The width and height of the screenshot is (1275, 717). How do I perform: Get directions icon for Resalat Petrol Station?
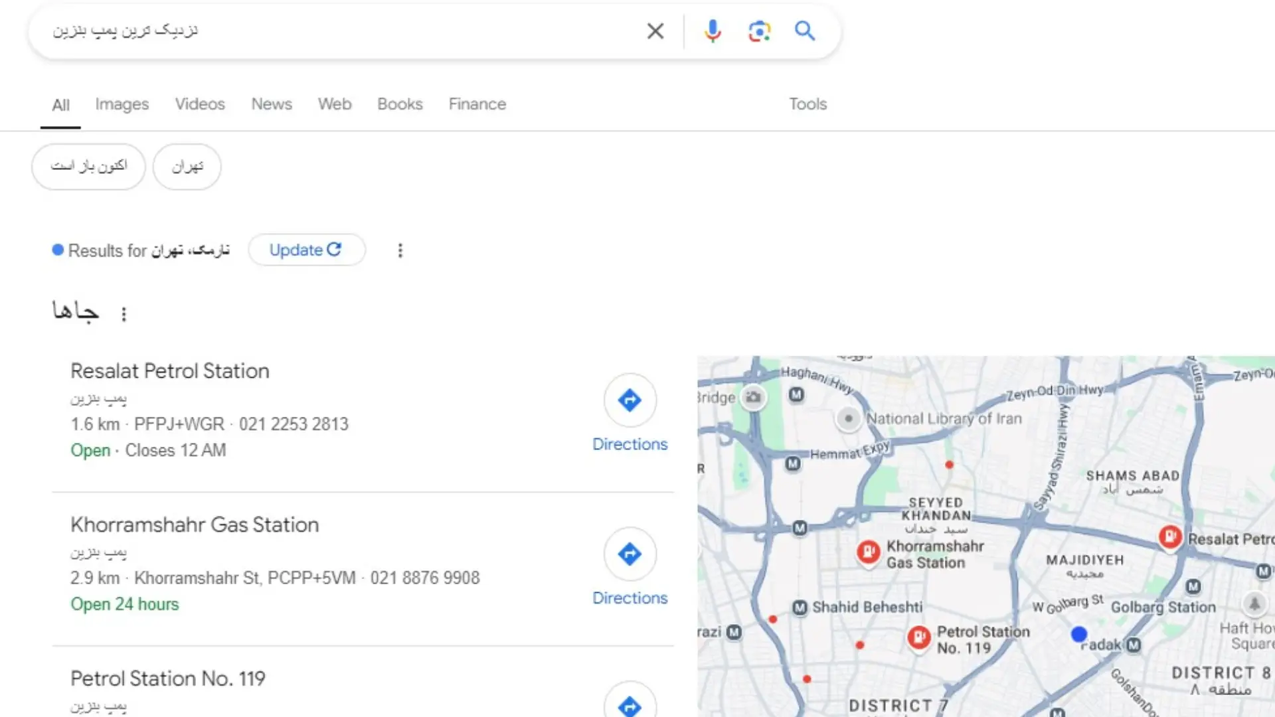(630, 400)
